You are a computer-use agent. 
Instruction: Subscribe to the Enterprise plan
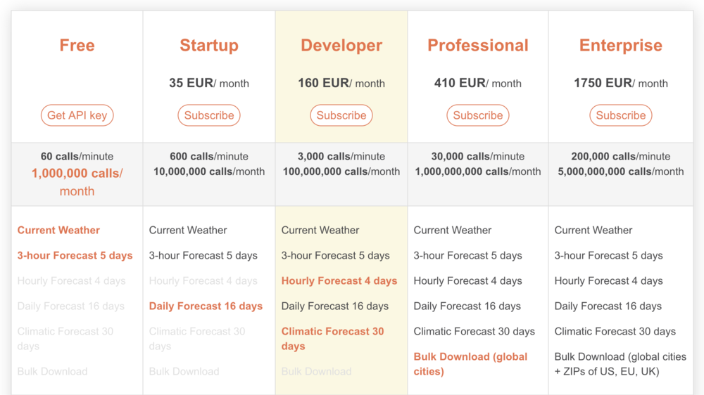pyautogui.click(x=620, y=115)
